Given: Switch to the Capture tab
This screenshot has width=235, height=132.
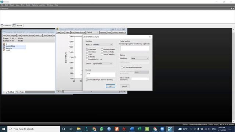Looking at the screenshot, I should pyautogui.click(x=18, y=26).
